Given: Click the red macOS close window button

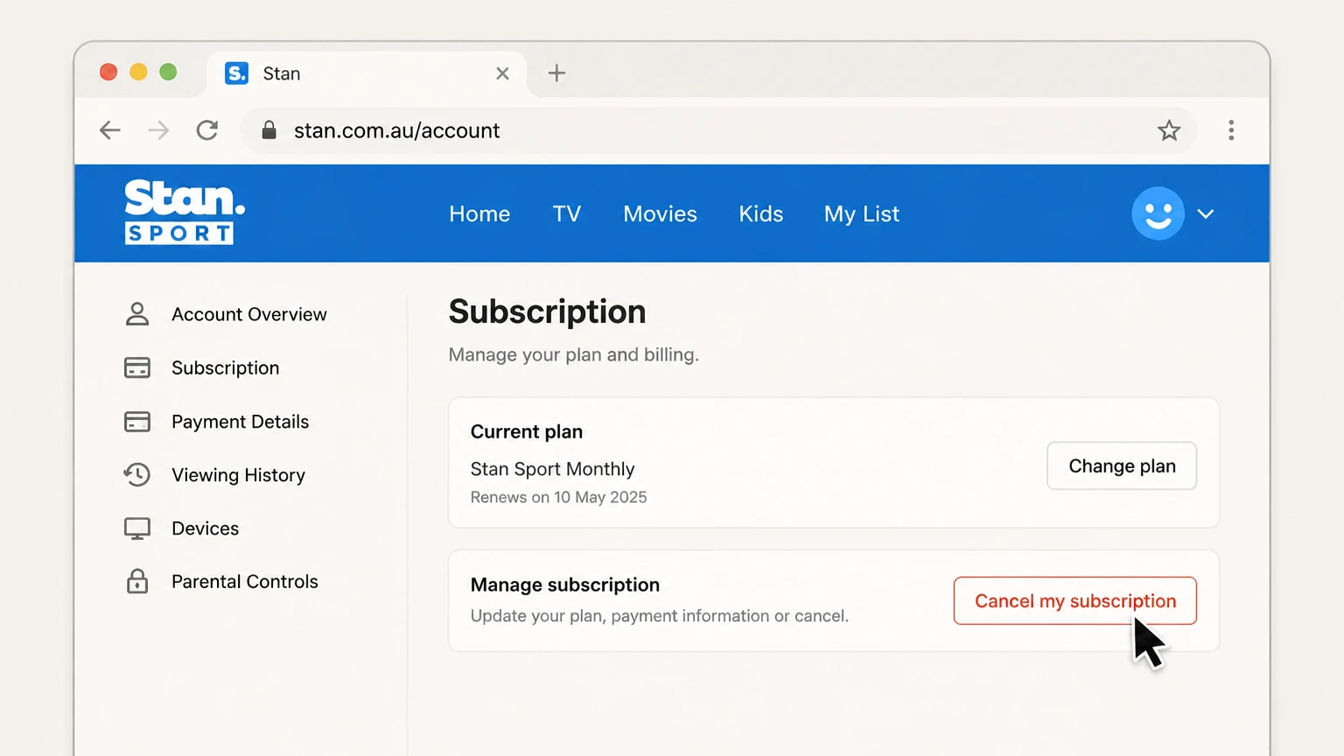Looking at the screenshot, I should 108,72.
